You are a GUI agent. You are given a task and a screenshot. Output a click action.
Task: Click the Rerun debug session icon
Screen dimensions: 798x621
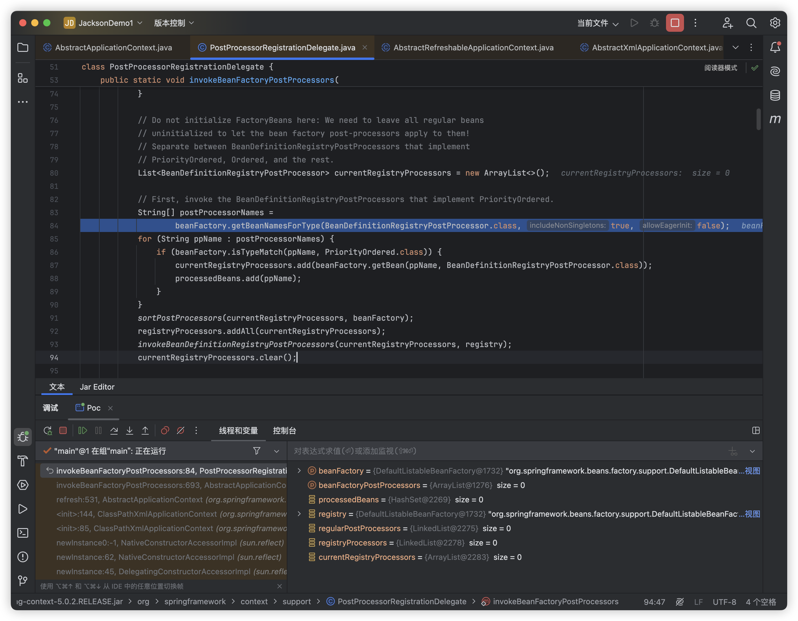[47, 431]
